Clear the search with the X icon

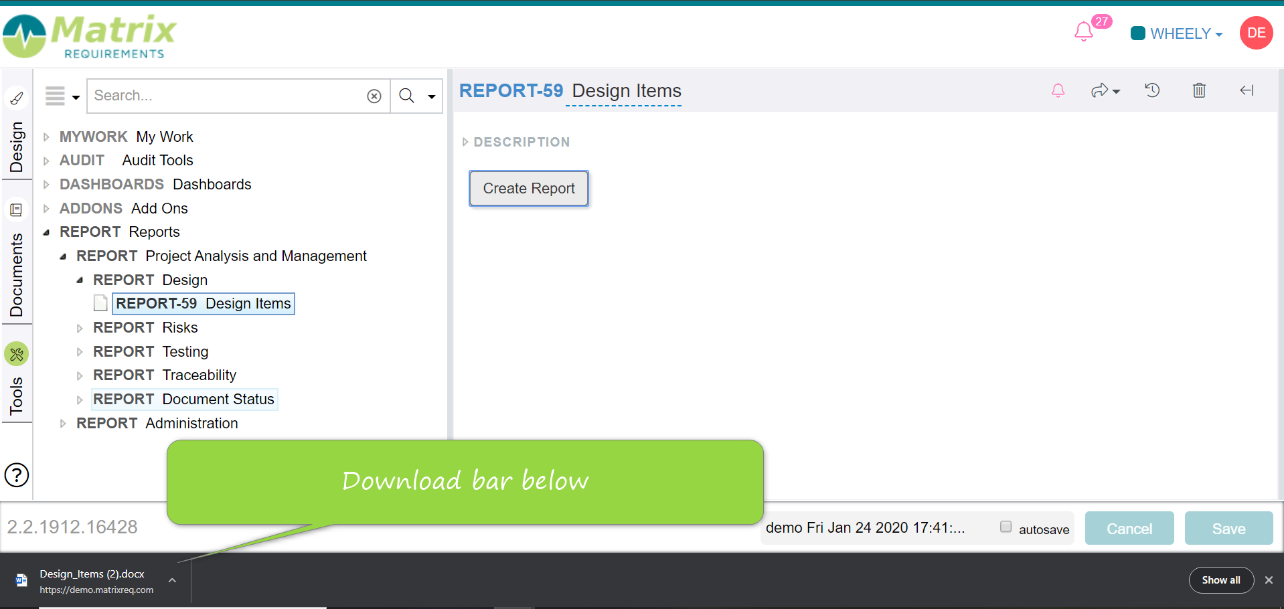pyautogui.click(x=374, y=96)
